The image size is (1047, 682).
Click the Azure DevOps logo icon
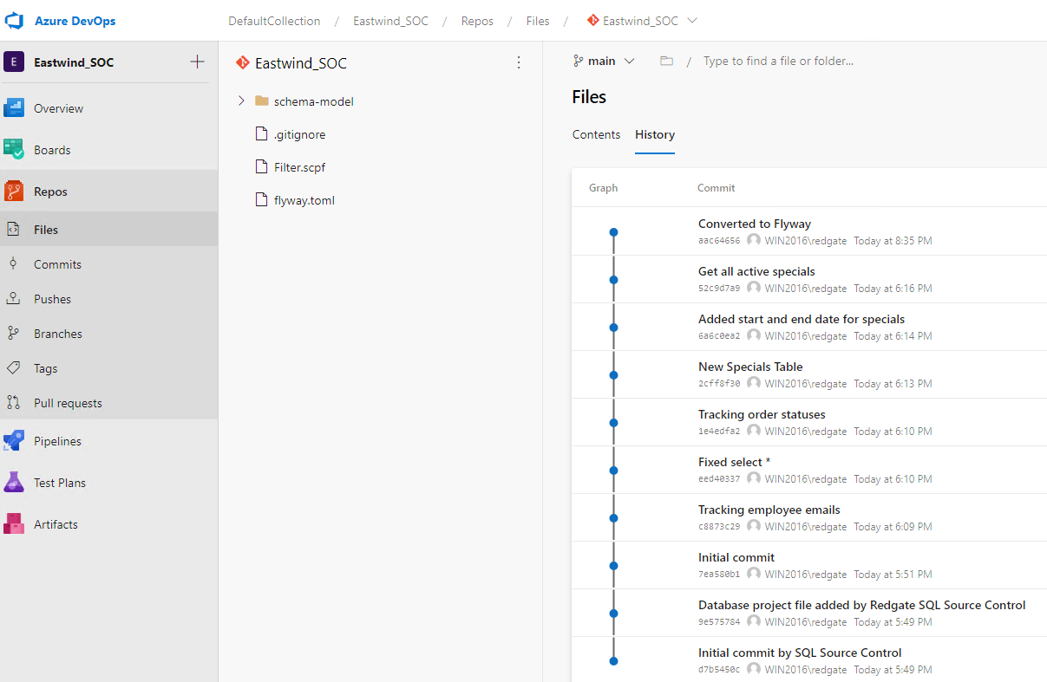point(15,21)
